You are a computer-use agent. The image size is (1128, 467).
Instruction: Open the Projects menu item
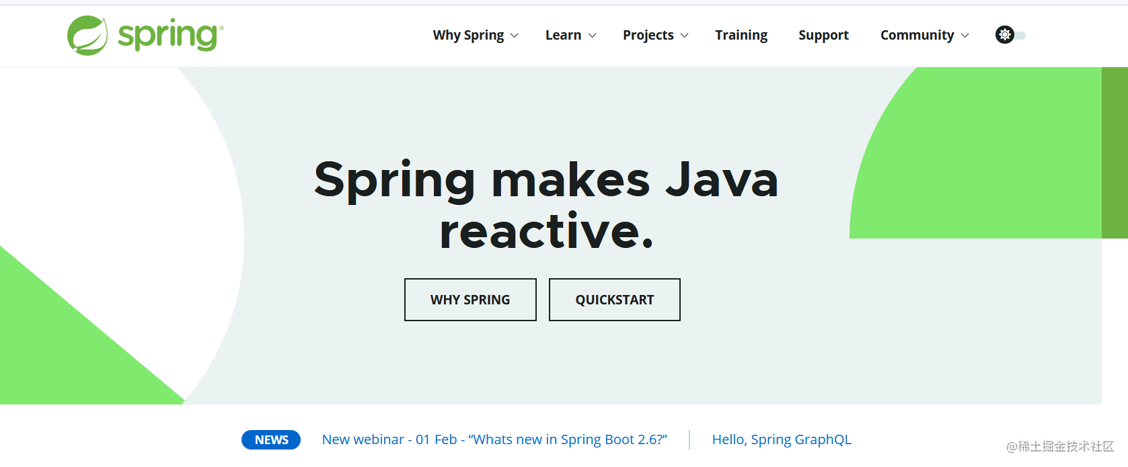coord(648,35)
